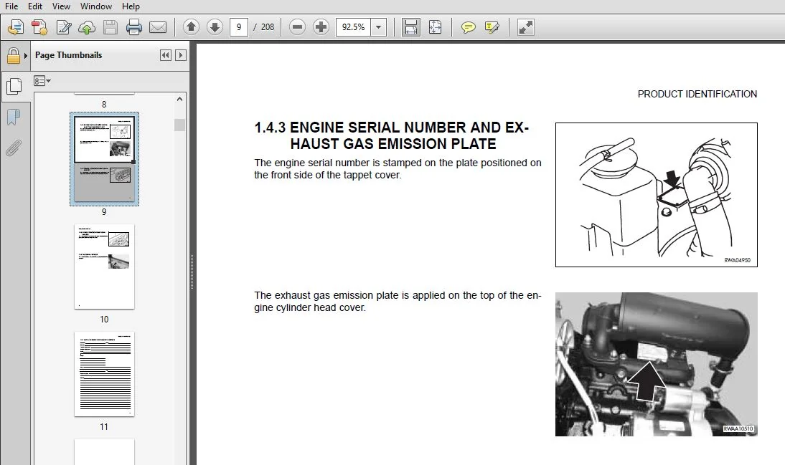Open the thumbnails options dropdown menu

point(42,80)
